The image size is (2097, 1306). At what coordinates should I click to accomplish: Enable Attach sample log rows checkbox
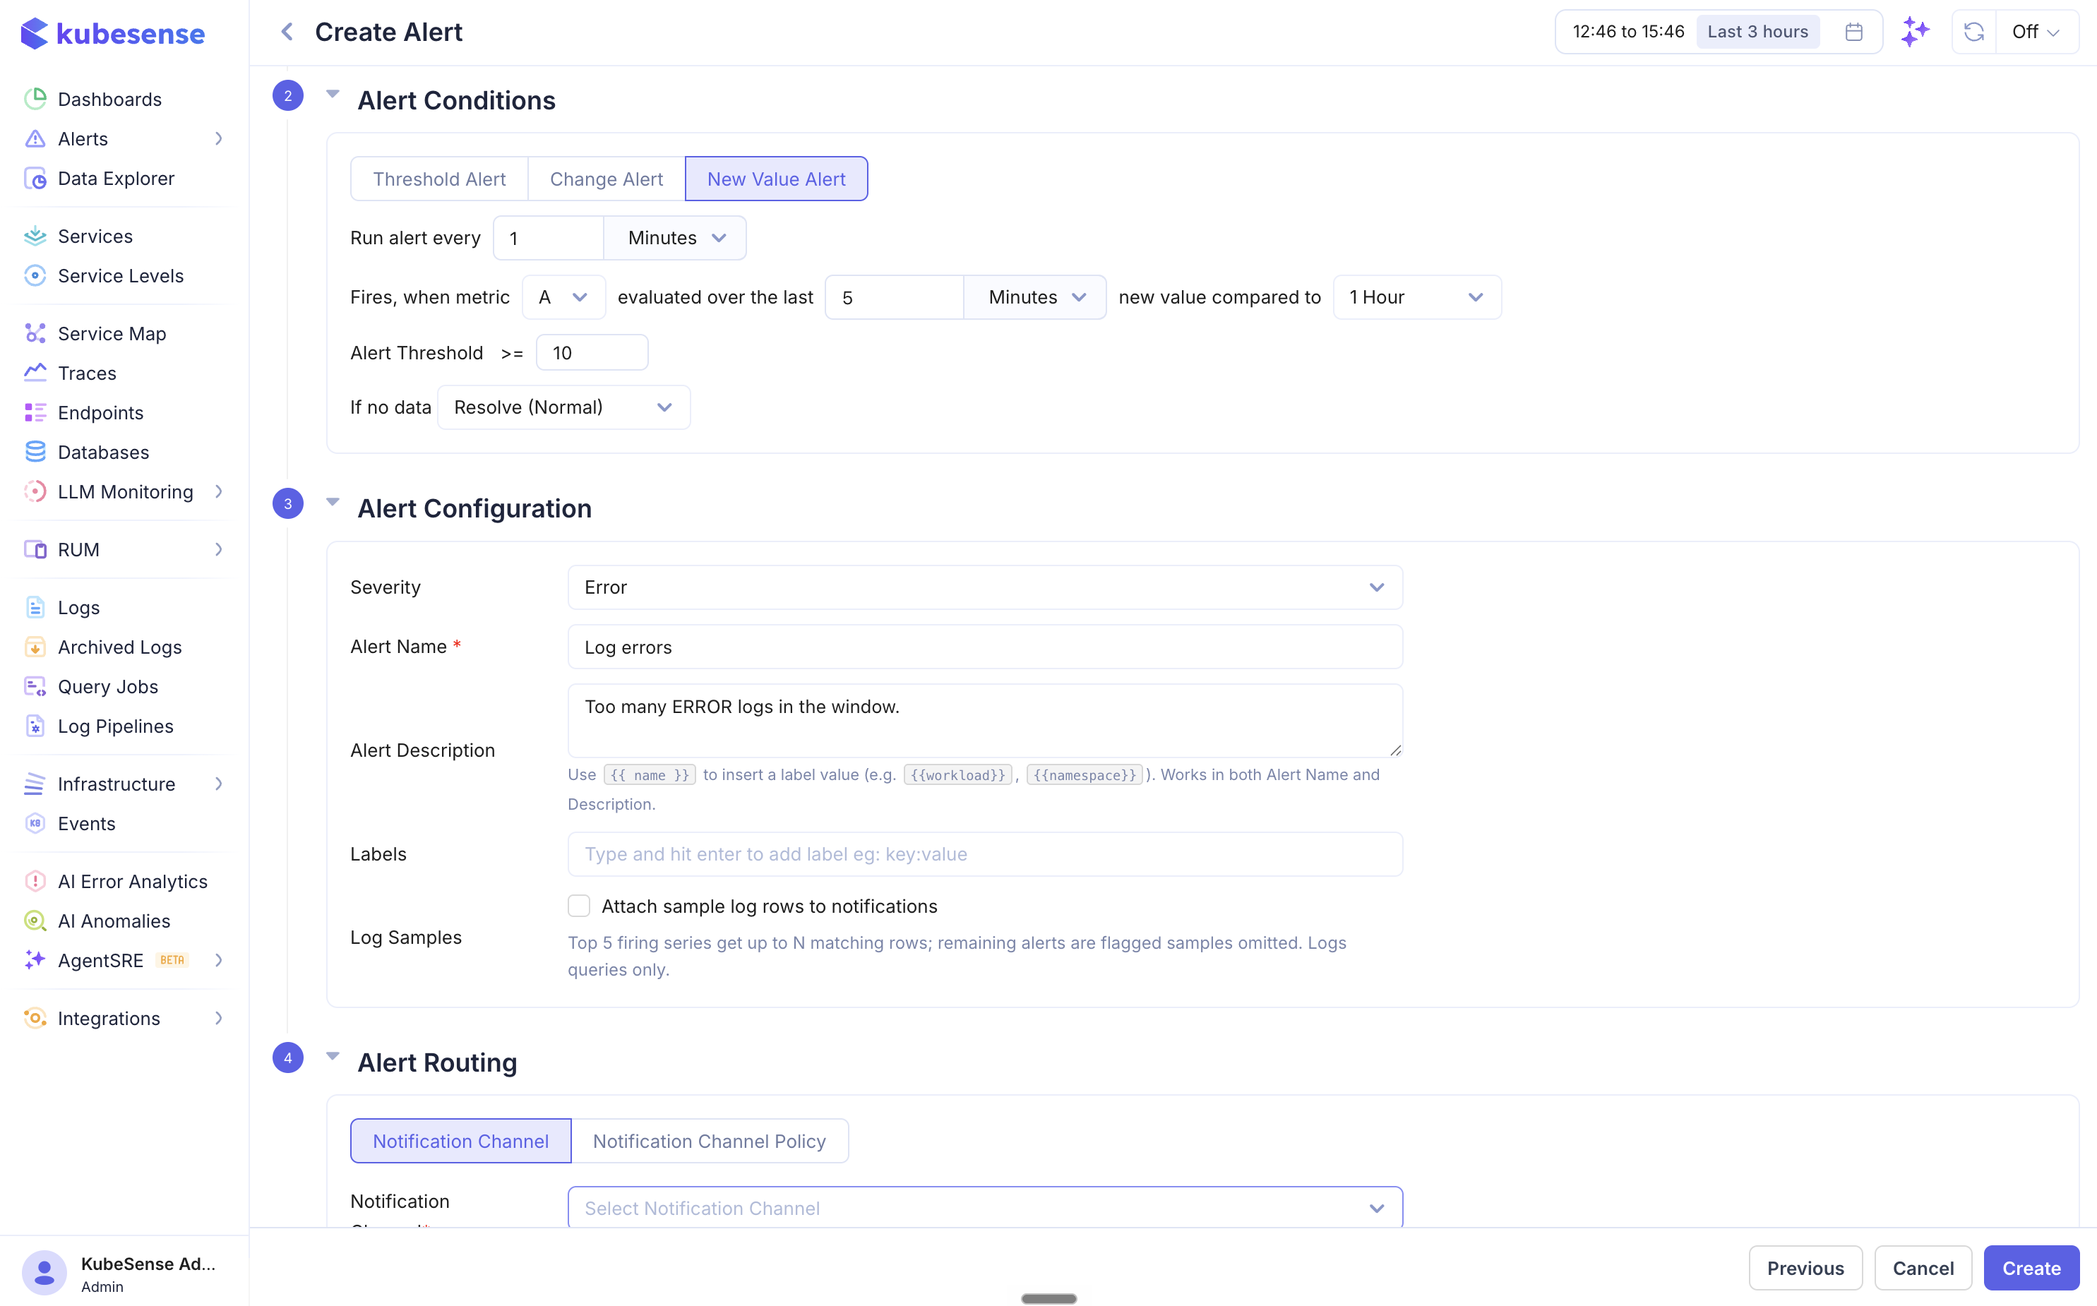(x=579, y=905)
